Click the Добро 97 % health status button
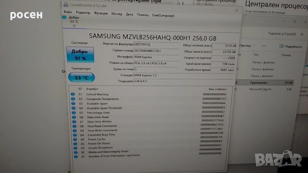Screen dimensions: 308x173 click(80, 55)
